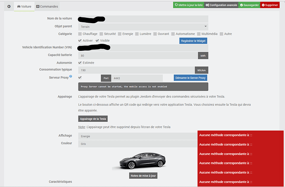Click the Wh/km unit label
Image resolution: width=285 pixels, height=187 pixels.
(202, 70)
